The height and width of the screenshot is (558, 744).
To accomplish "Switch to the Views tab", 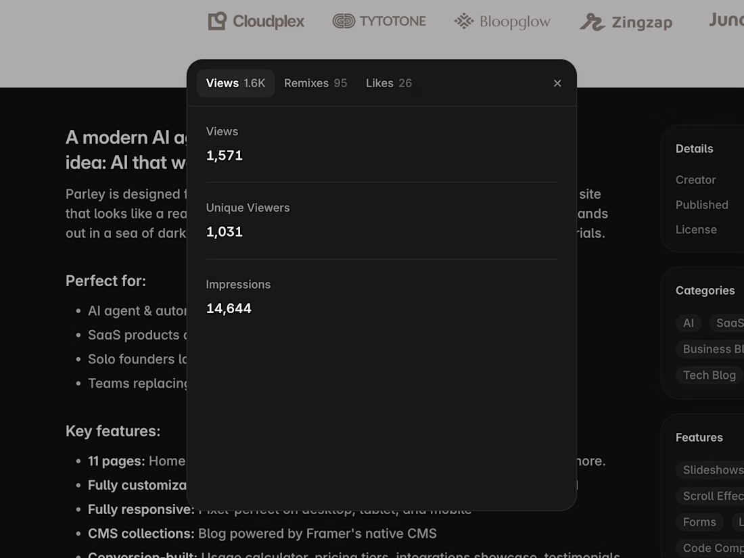I will 235,83.
